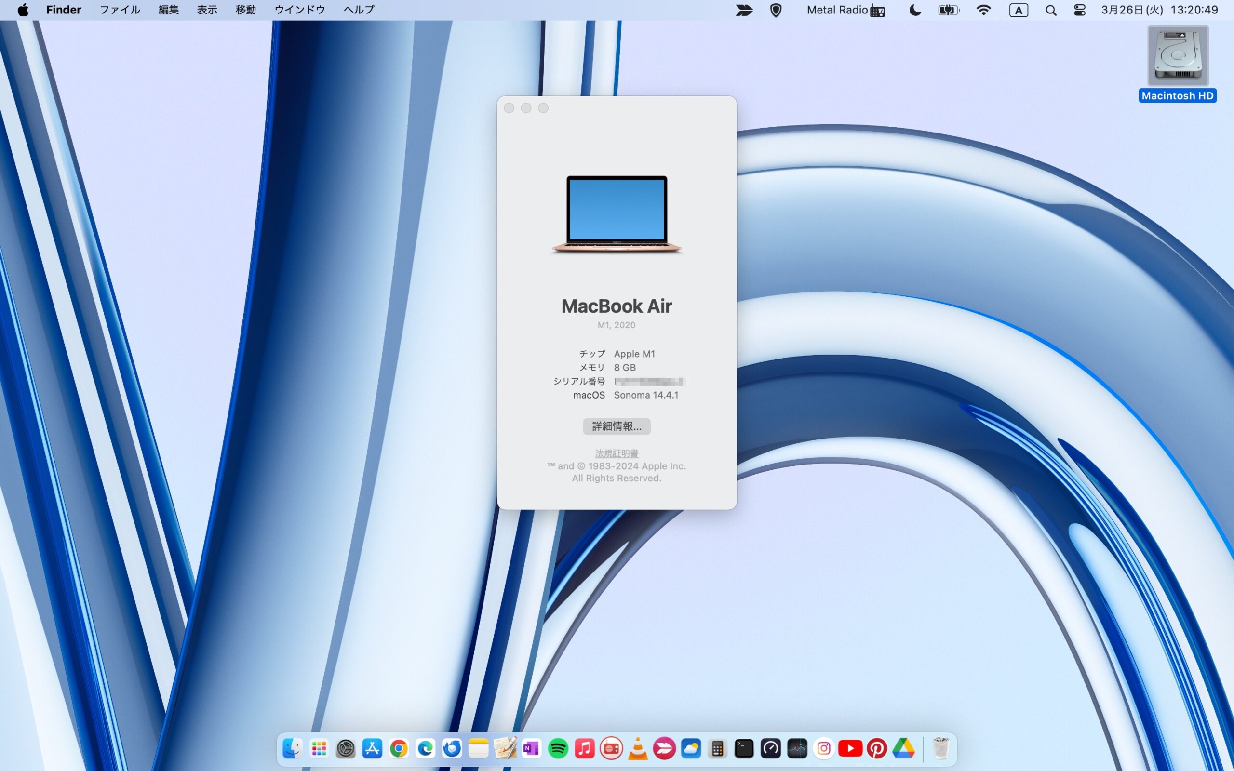Open System Settings from the Dock
The height and width of the screenshot is (771, 1234).
tap(346, 748)
